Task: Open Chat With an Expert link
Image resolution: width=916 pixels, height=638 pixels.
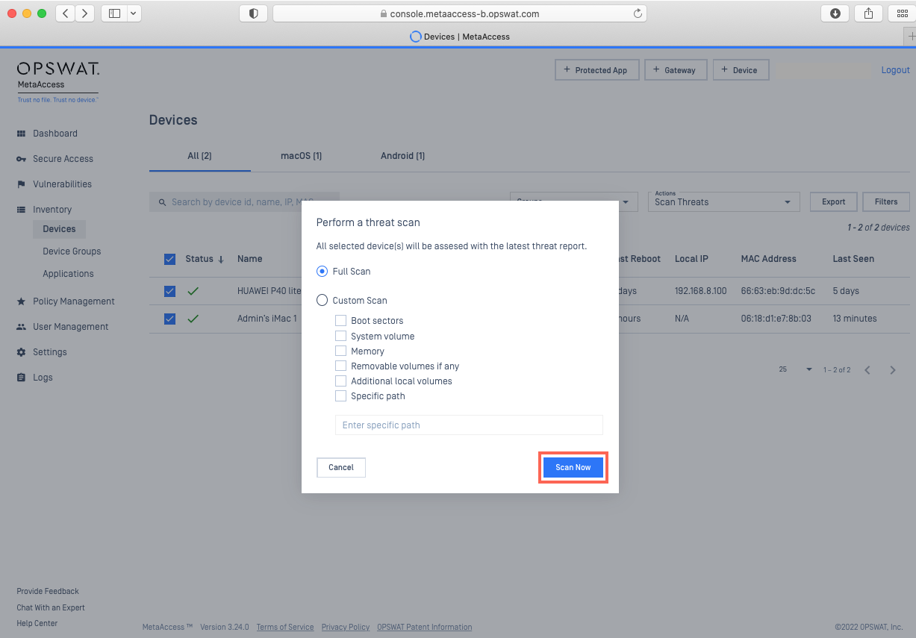Action: [51, 607]
